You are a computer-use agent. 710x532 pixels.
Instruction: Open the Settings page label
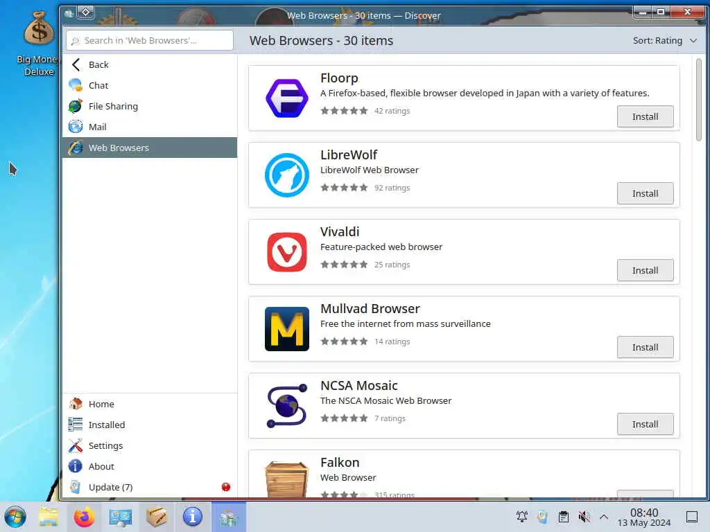pyautogui.click(x=105, y=445)
